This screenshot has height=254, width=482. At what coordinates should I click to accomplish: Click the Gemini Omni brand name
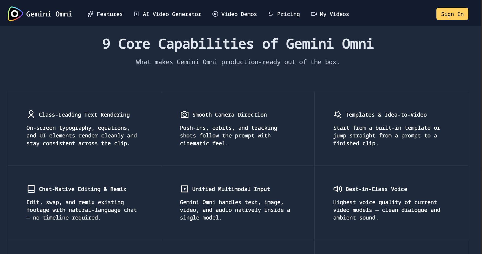click(49, 14)
